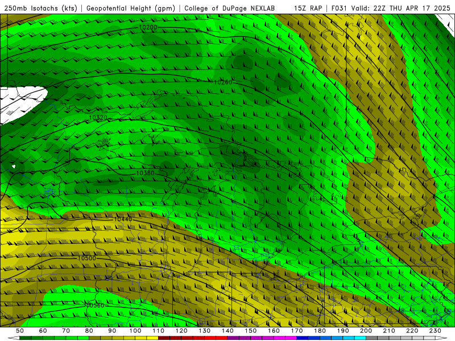Pick the dark blue swatch starting at 170

(x=303, y=338)
